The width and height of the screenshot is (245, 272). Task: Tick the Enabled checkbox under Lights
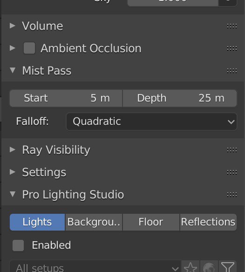coord(18,245)
